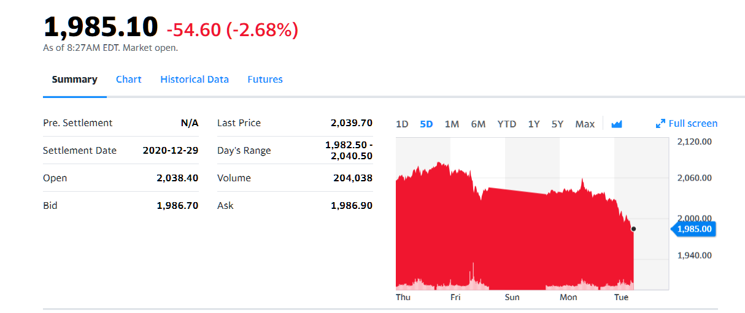Screen dimensions: 745x313
Task: Show the 5Y chart range
Action: click(x=557, y=124)
